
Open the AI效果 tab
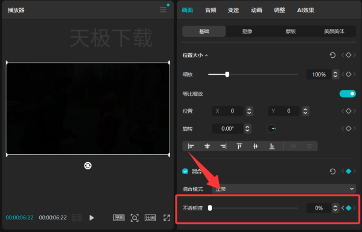click(x=305, y=10)
